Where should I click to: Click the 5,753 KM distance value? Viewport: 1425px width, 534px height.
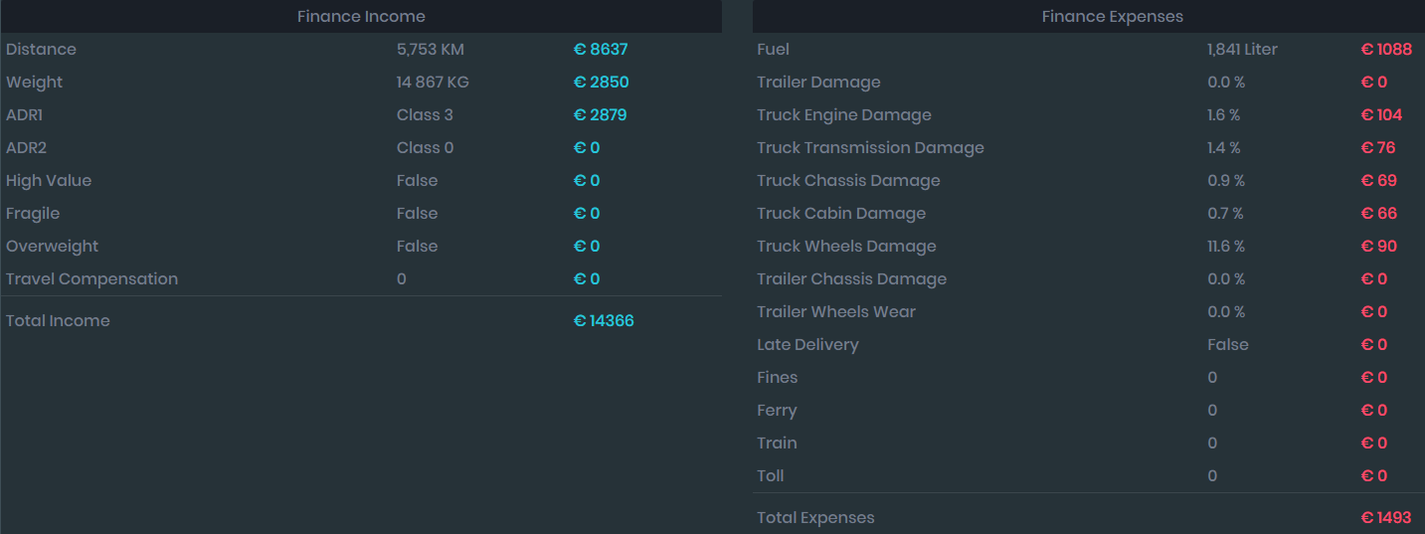pyautogui.click(x=430, y=50)
